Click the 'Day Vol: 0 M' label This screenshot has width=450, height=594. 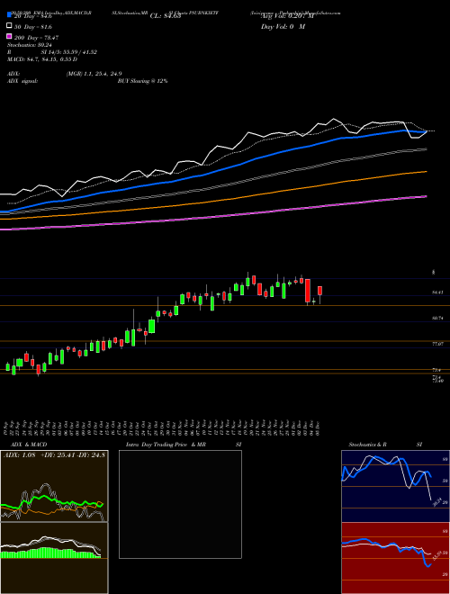tap(283, 26)
